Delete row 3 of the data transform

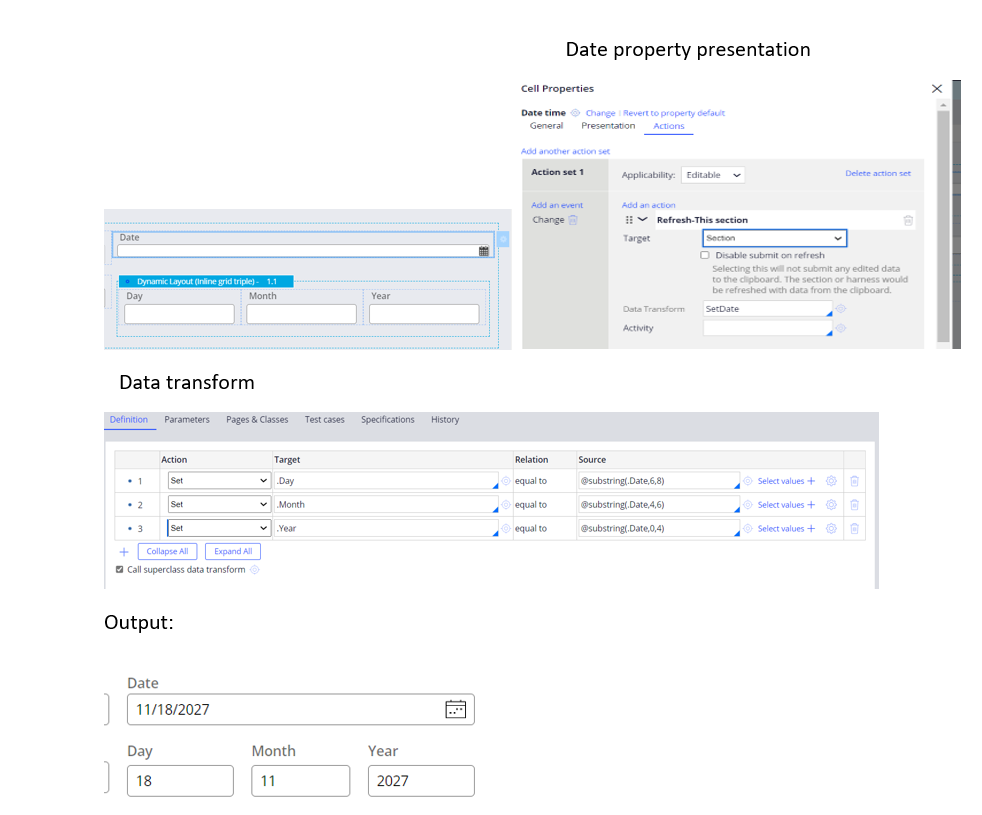point(854,529)
